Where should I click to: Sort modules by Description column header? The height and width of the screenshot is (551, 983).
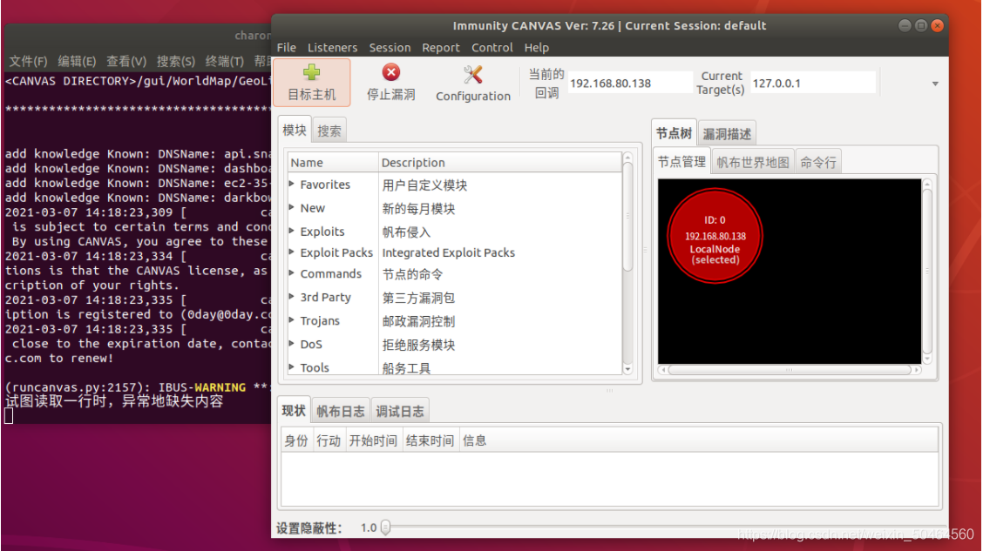click(x=500, y=163)
